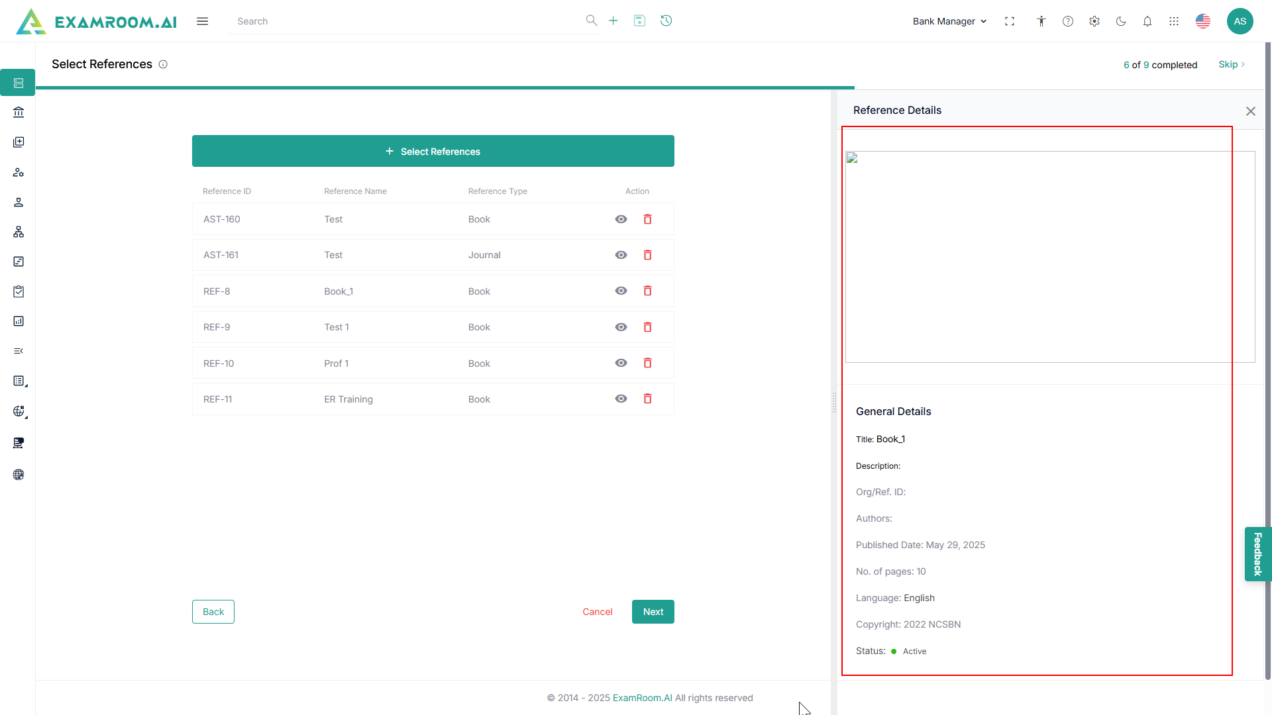The width and height of the screenshot is (1272, 715).
Task: Open the US flag language selector
Action: click(1203, 21)
